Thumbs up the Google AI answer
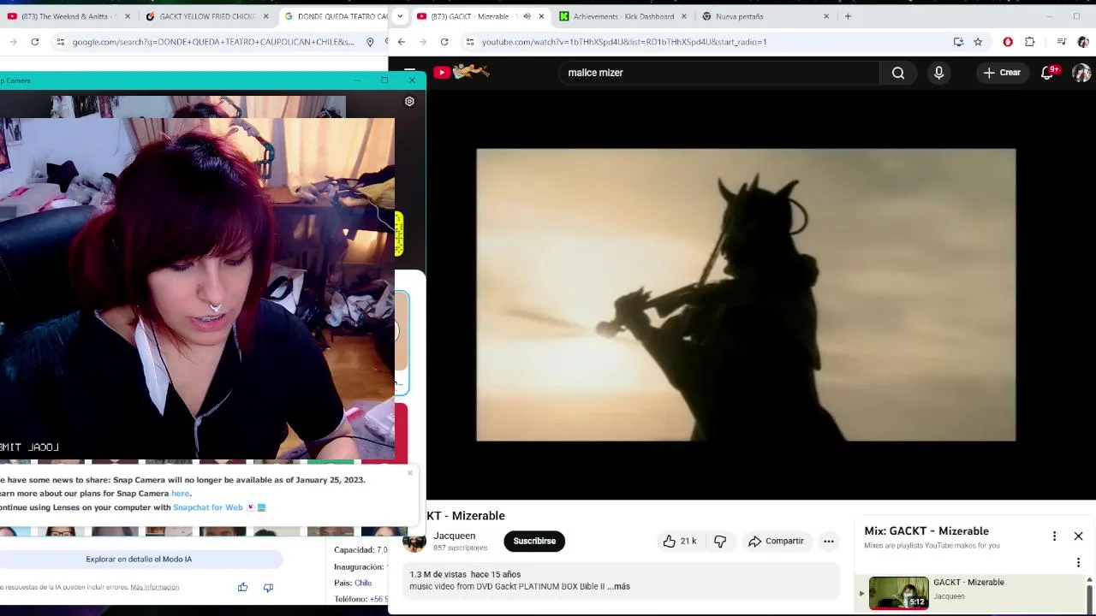This screenshot has width=1096, height=616. [x=242, y=587]
